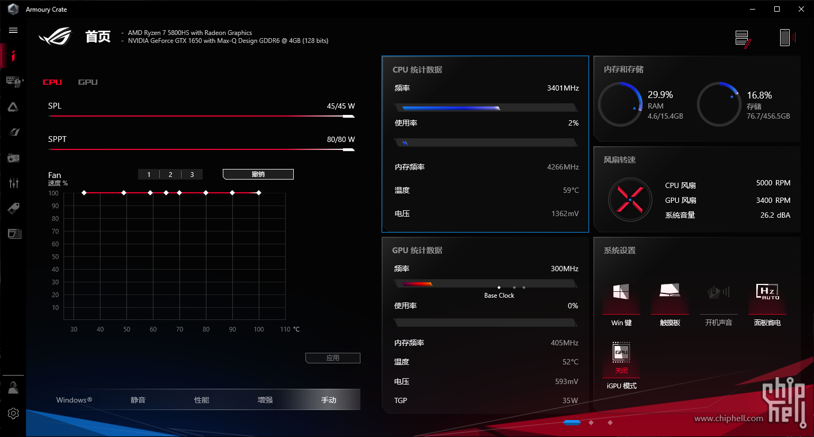Click the fan curve point at 100°C
Screen dimensions: 814x437
click(x=259, y=193)
